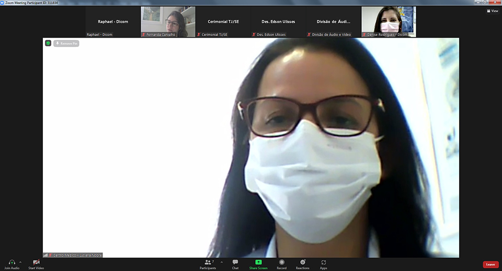
Task: Click the Raphael - Dicom participant tile
Action: pyautogui.click(x=113, y=21)
